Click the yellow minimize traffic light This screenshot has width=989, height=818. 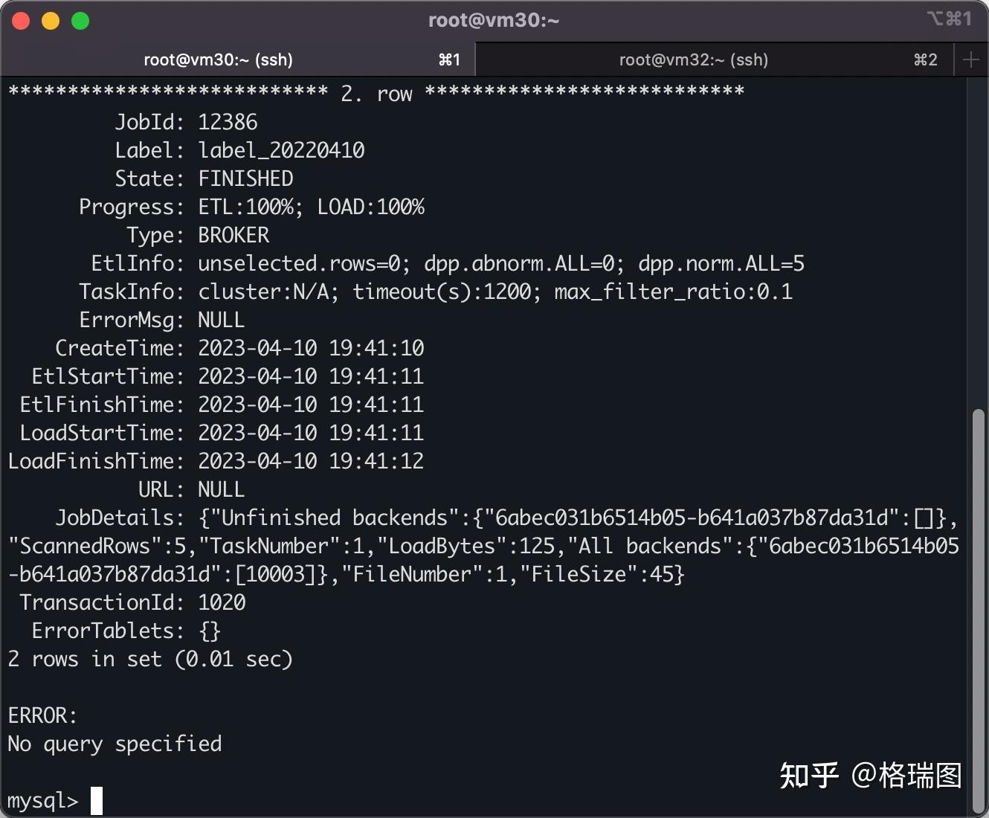[x=50, y=20]
